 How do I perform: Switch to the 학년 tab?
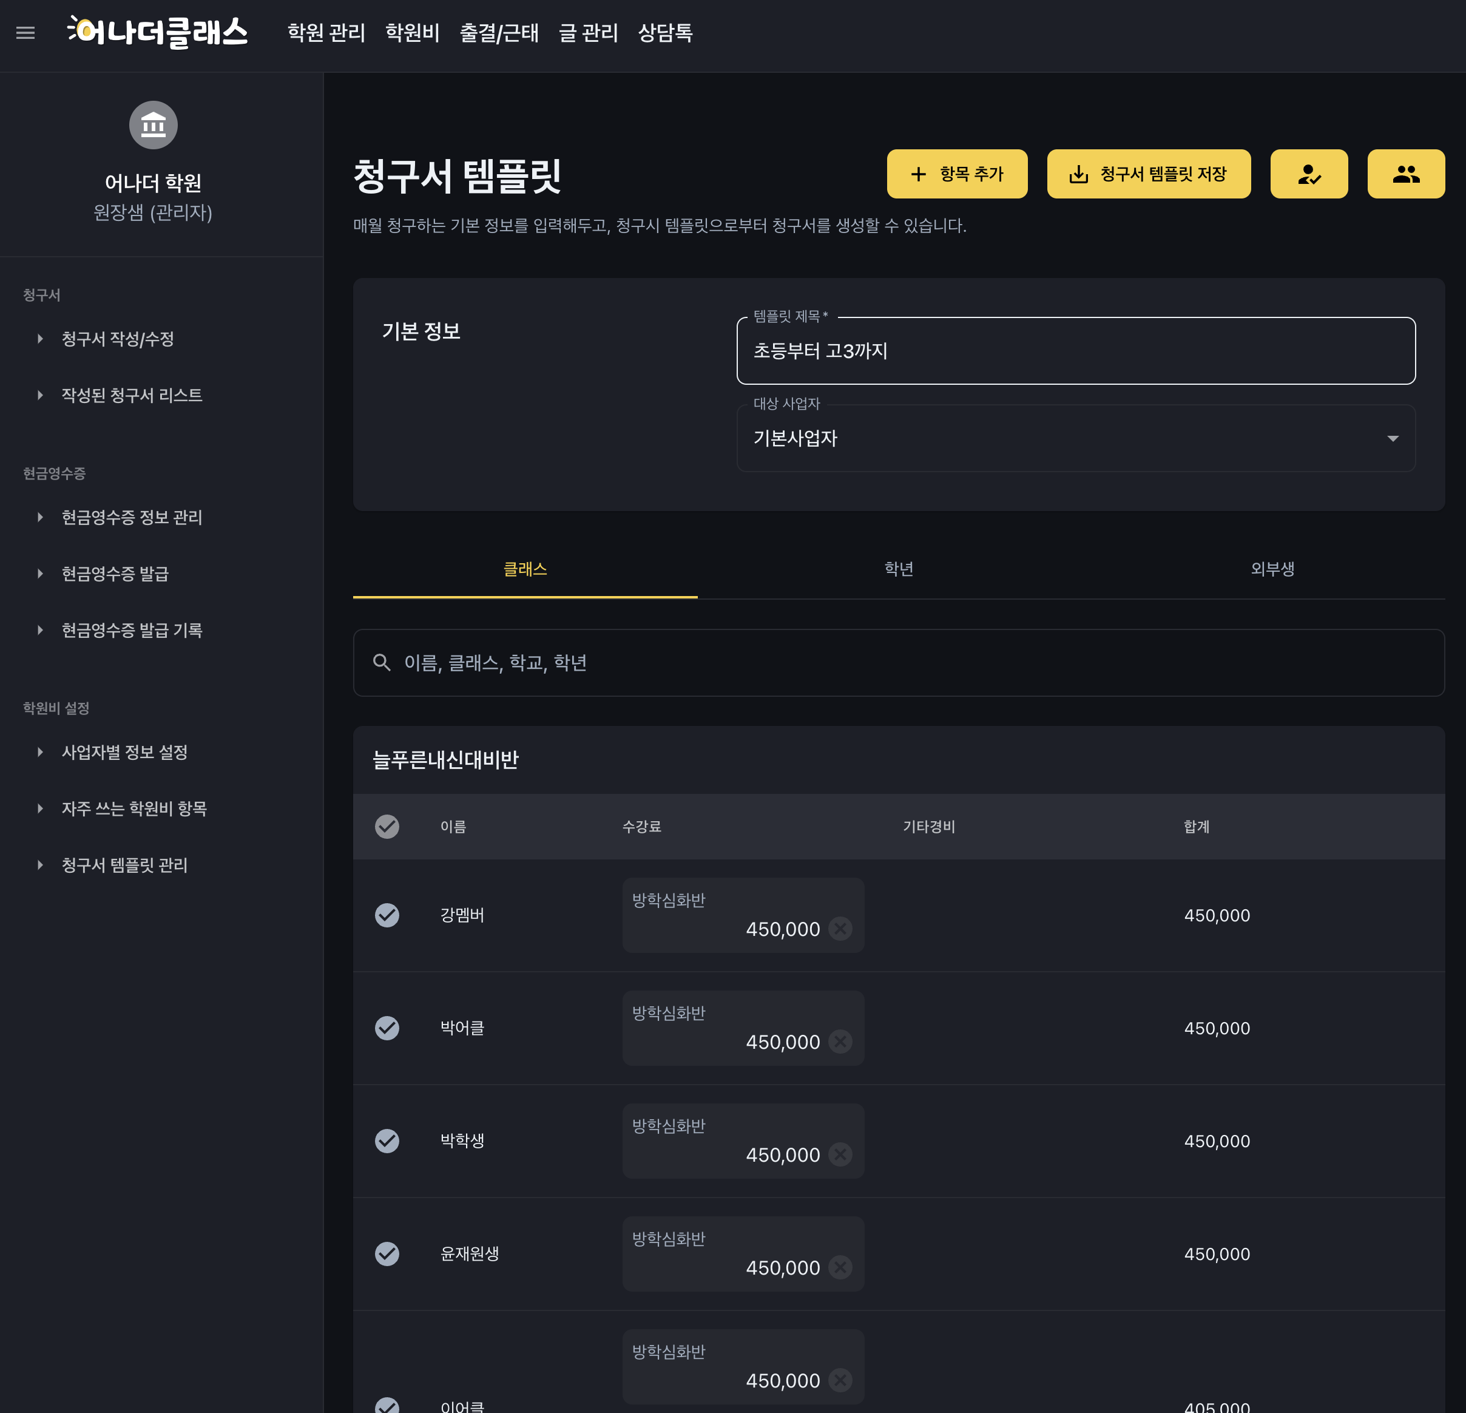pyautogui.click(x=898, y=569)
